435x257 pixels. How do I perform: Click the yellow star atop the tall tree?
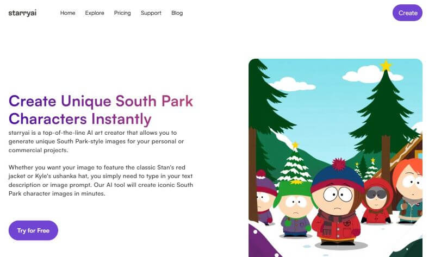pos(386,66)
